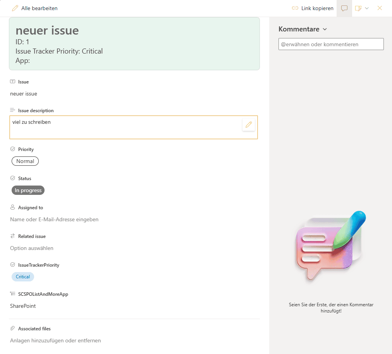
Task: Click into the comment input field
Action: (331, 44)
